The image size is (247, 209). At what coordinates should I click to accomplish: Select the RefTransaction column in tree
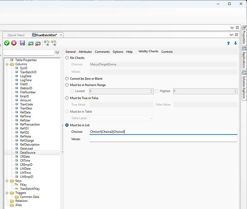coord(30,124)
